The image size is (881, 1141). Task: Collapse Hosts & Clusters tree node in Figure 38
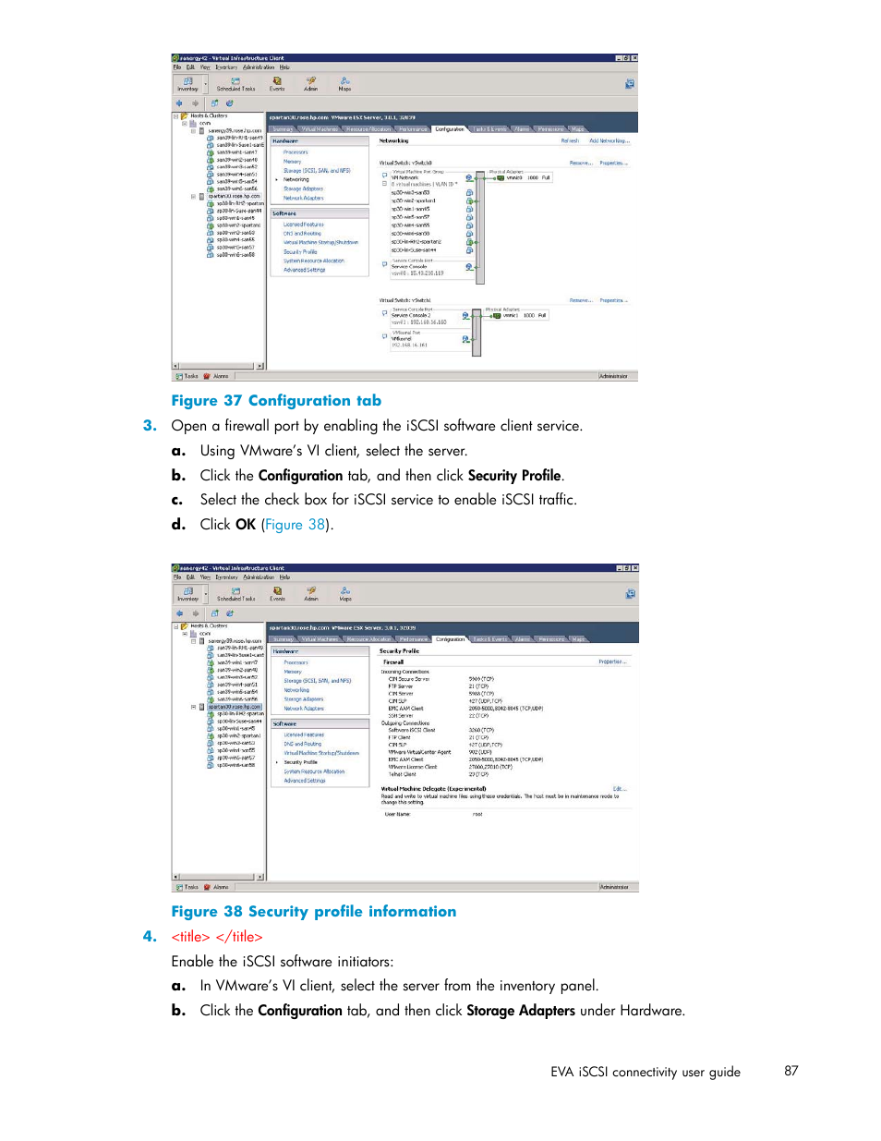pyautogui.click(x=175, y=625)
